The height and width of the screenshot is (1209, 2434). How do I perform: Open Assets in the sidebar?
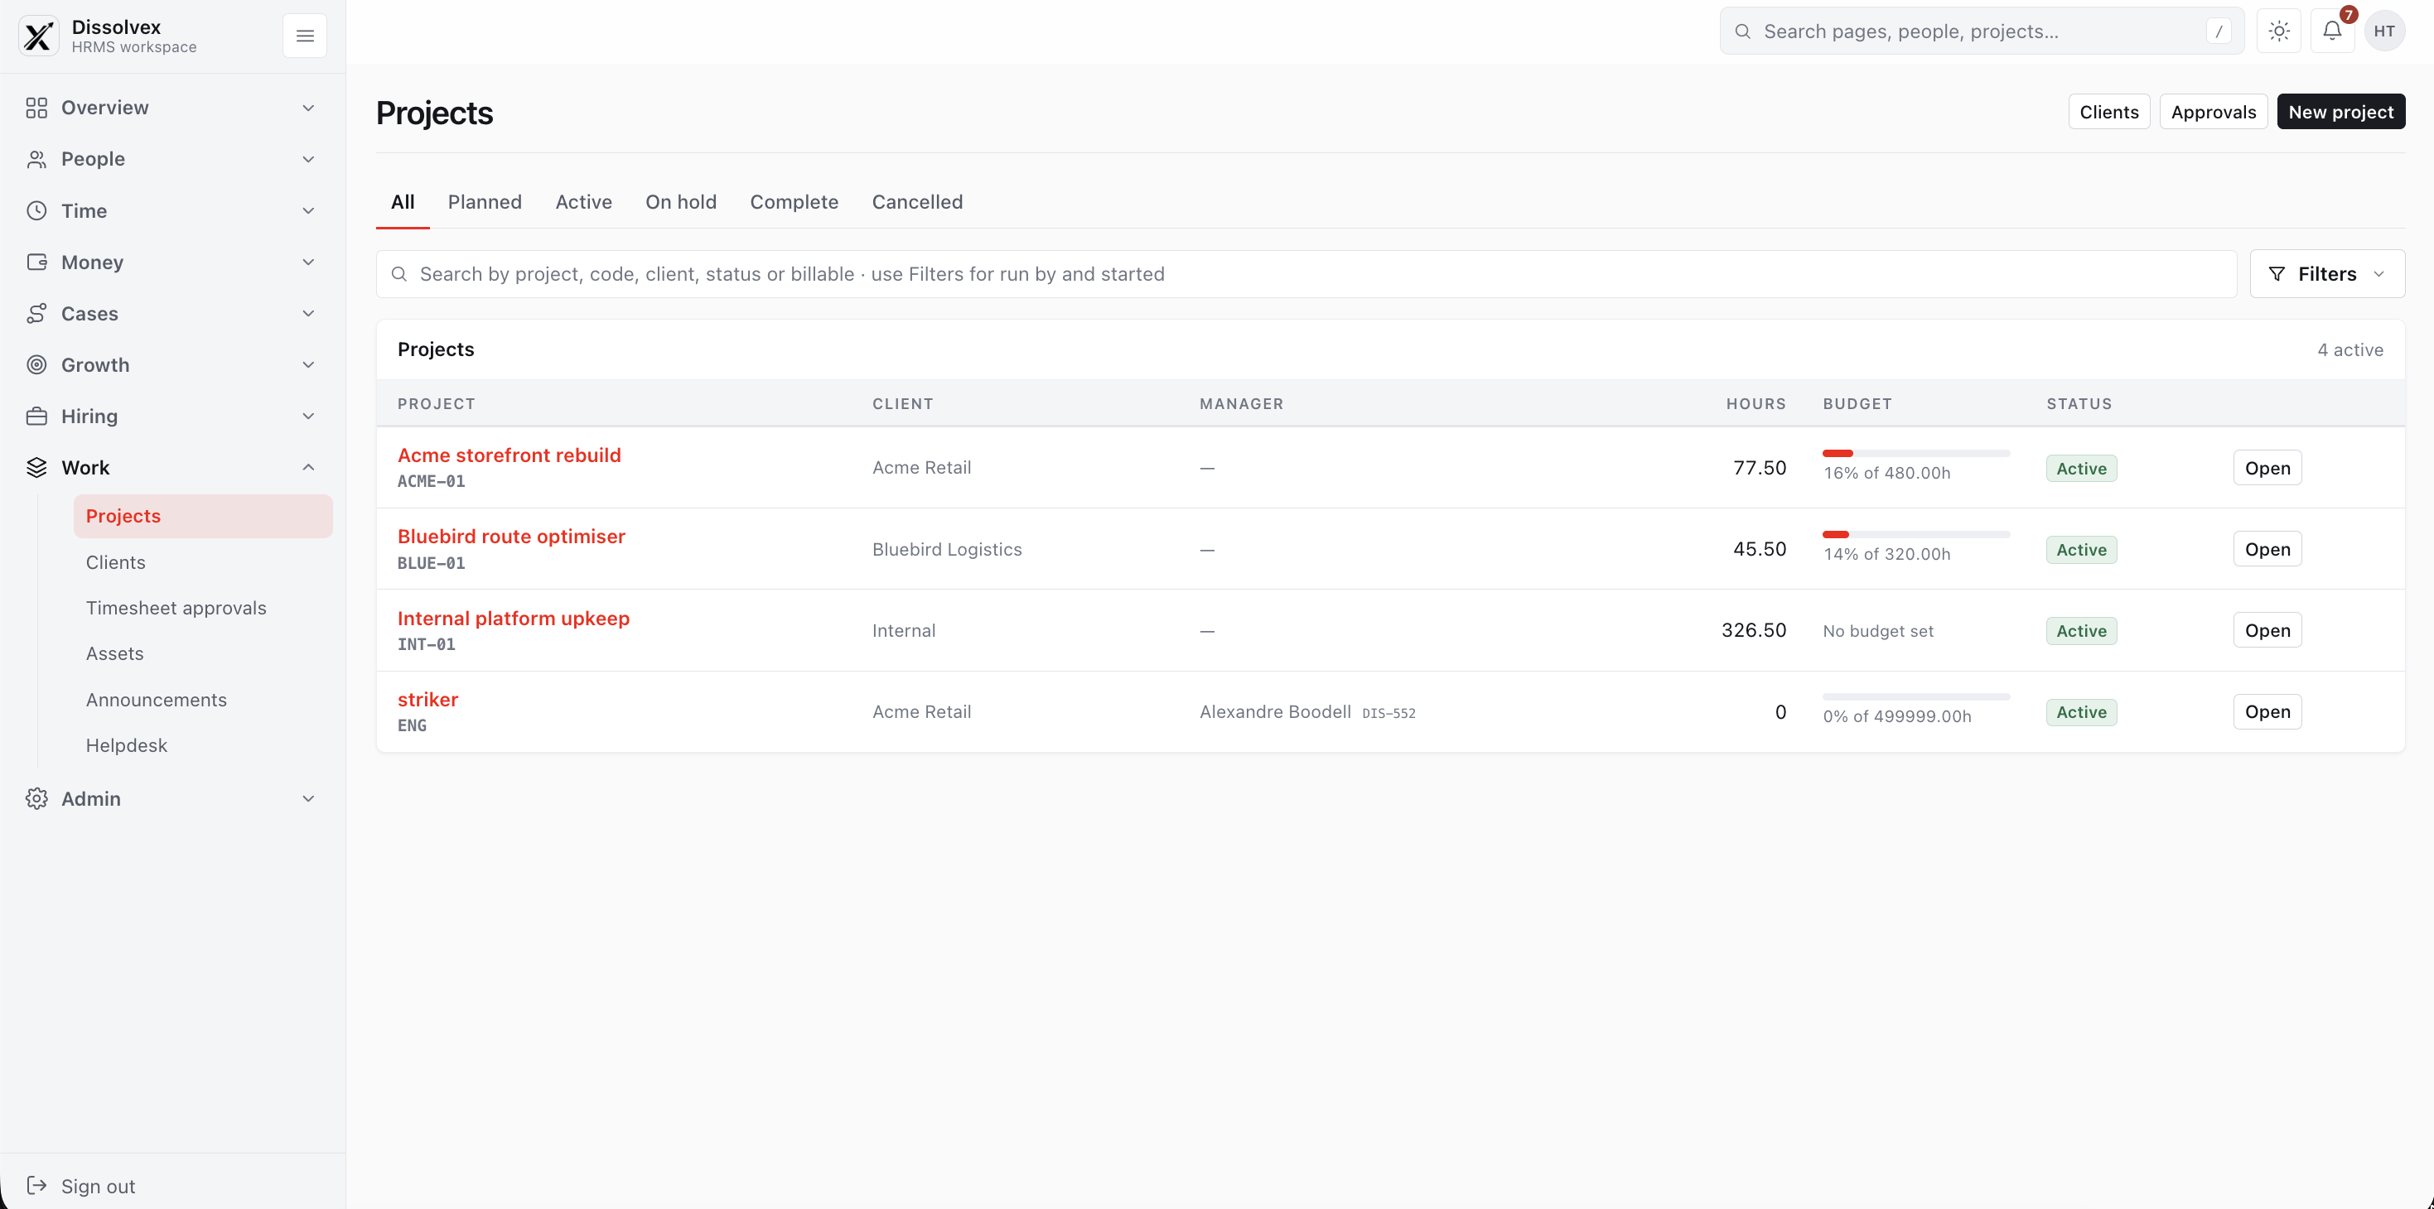click(x=203, y=653)
